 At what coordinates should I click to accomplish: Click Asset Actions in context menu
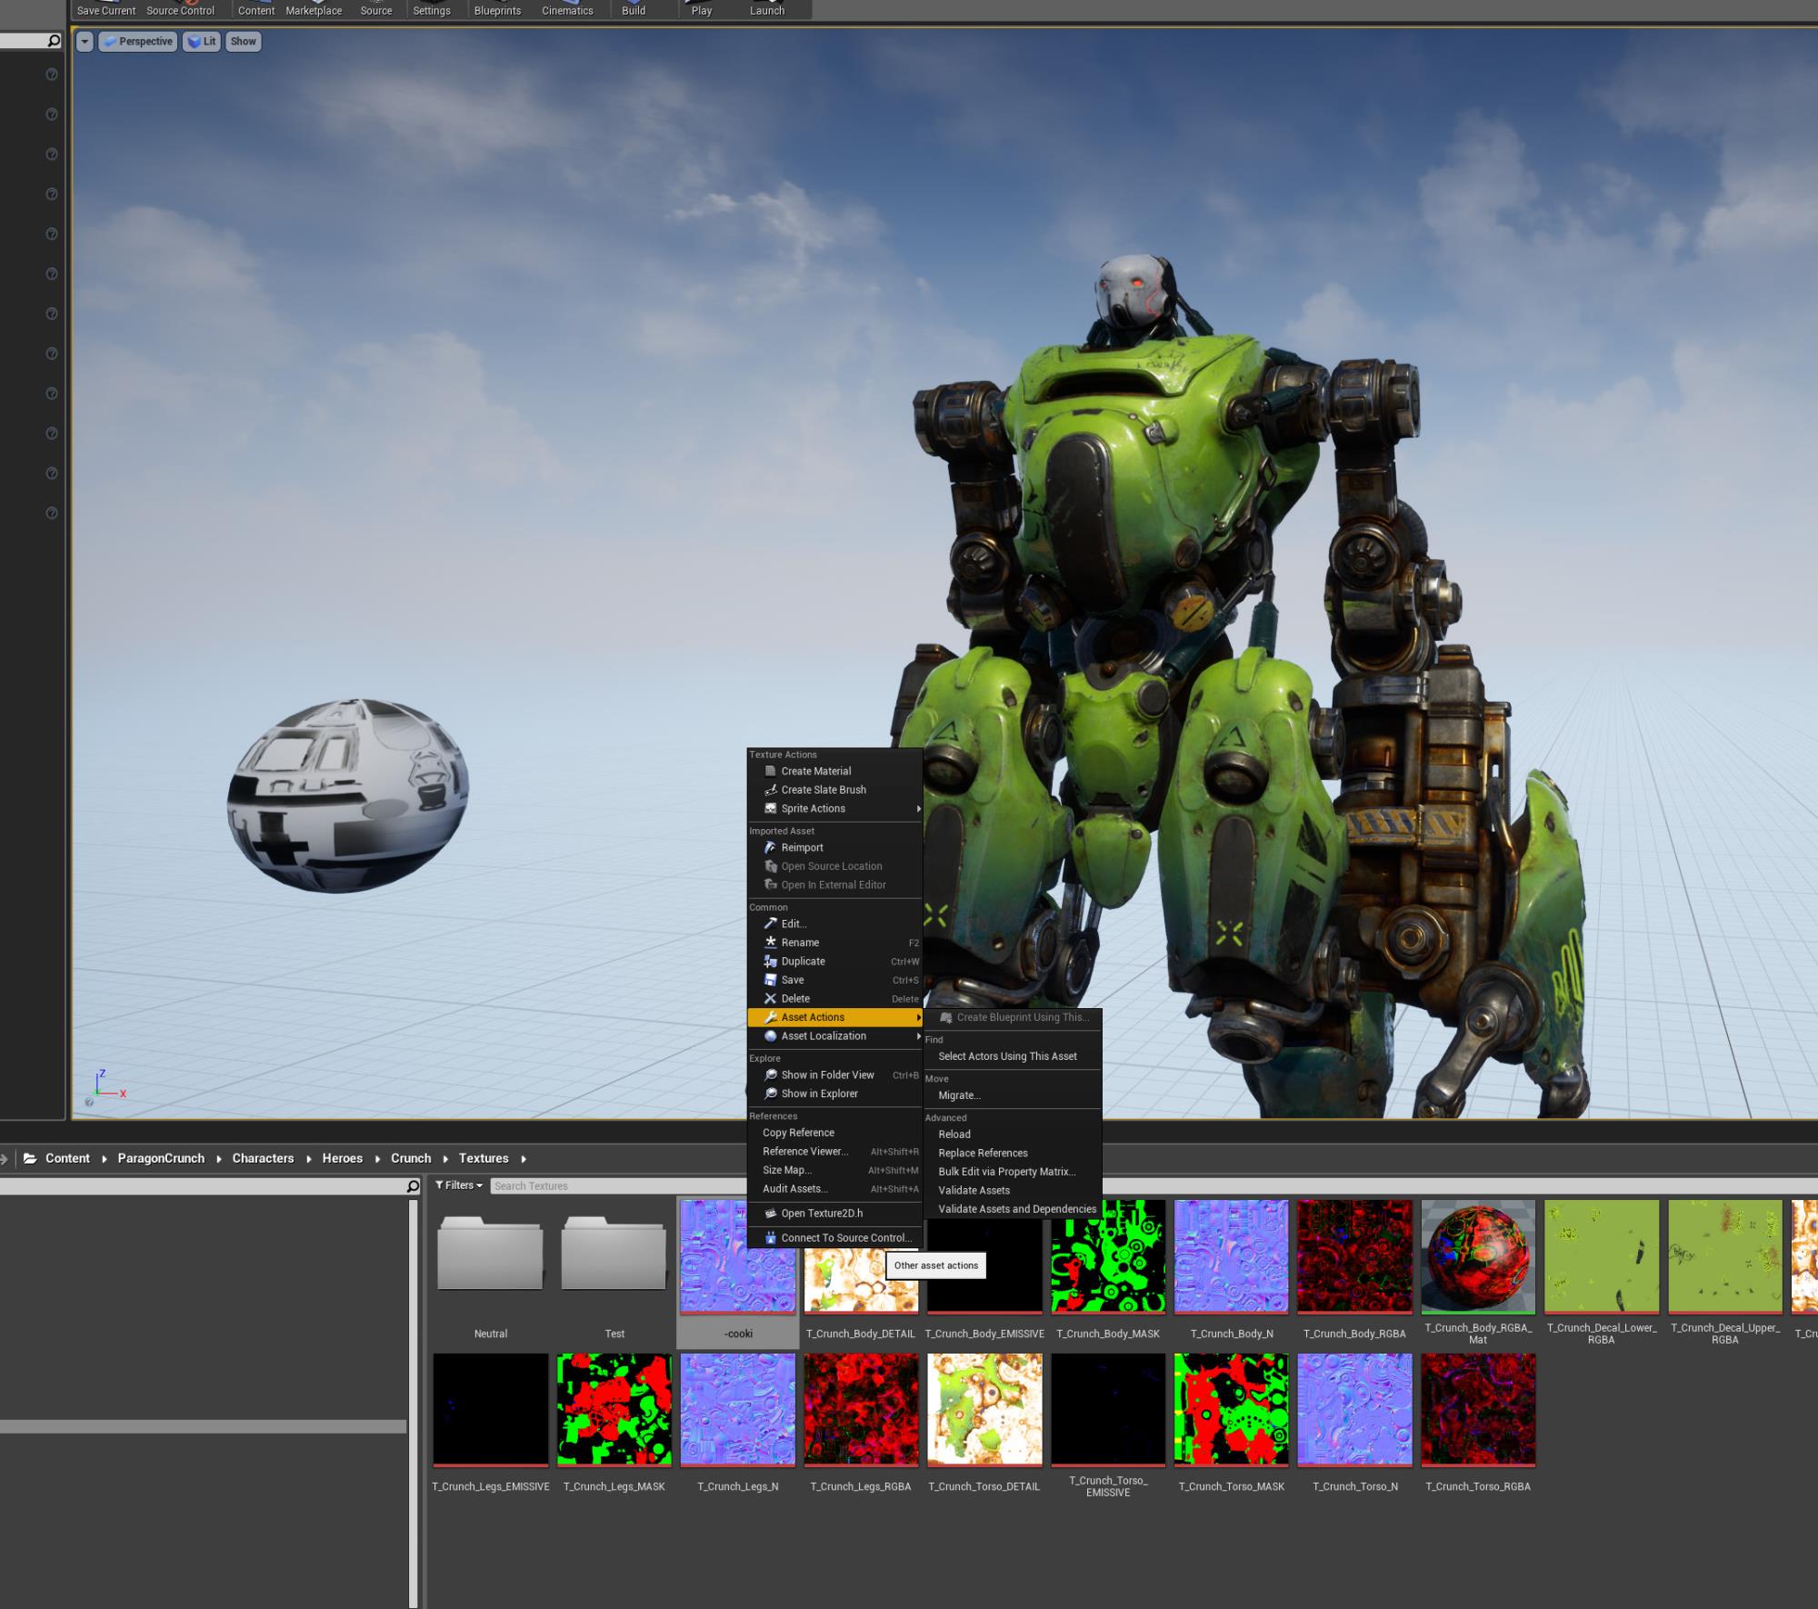[815, 1017]
